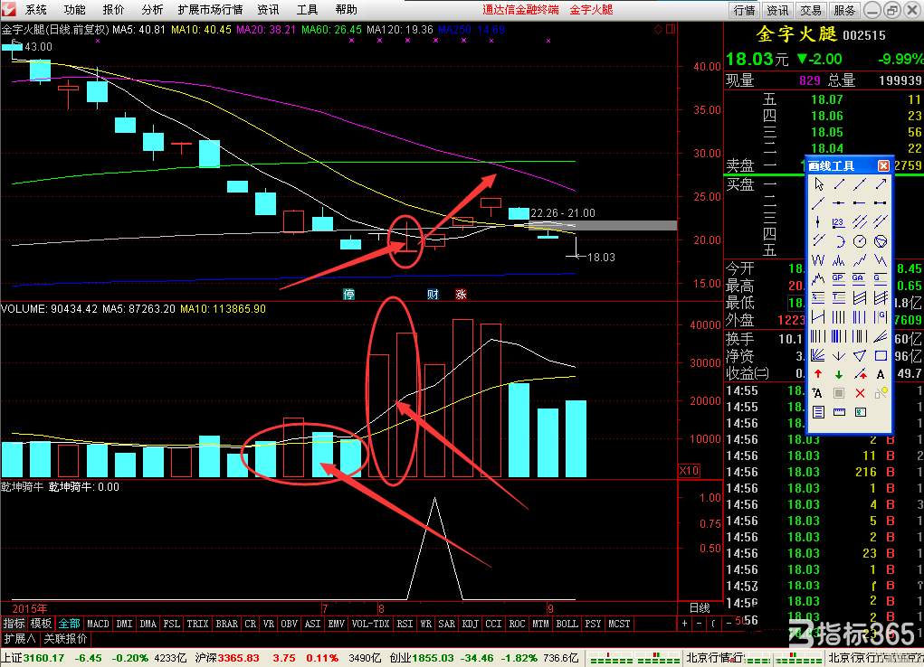Open the 分析 menu
This screenshot has height=667, width=924.
(x=152, y=9)
